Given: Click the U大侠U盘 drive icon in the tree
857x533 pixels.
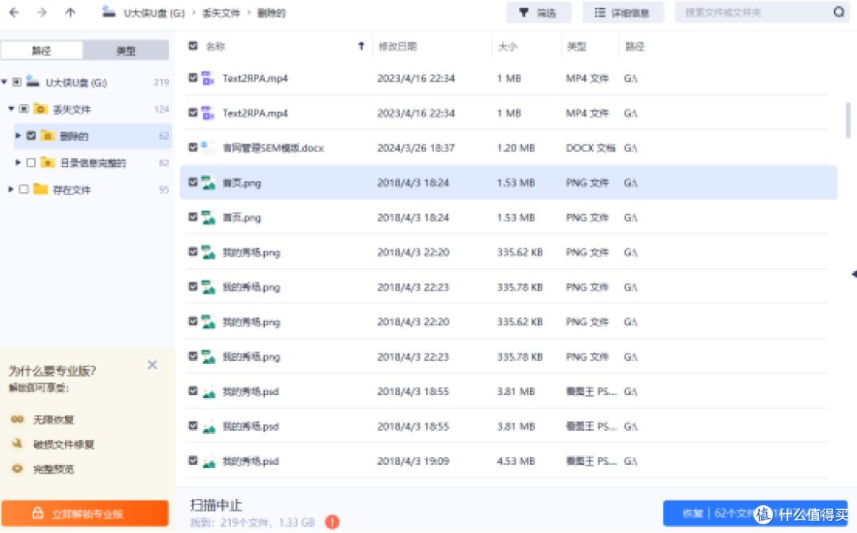Looking at the screenshot, I should [33, 82].
